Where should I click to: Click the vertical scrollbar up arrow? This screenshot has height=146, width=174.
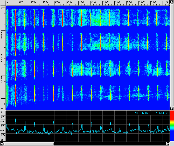(171, 2)
